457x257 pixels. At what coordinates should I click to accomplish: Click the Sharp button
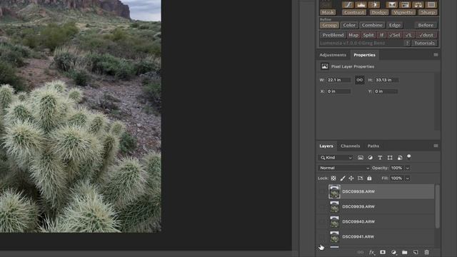point(428,12)
